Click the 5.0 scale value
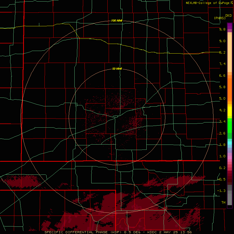Viewport: 234px width, 234px height. [x=222, y=99]
